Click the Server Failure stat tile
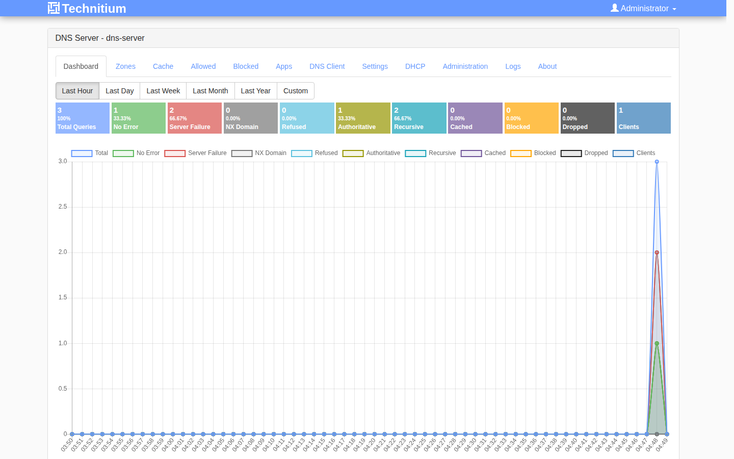 195,118
